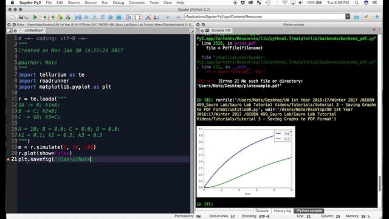
Task: Go back to previous cursor position
Action: point(168,17)
